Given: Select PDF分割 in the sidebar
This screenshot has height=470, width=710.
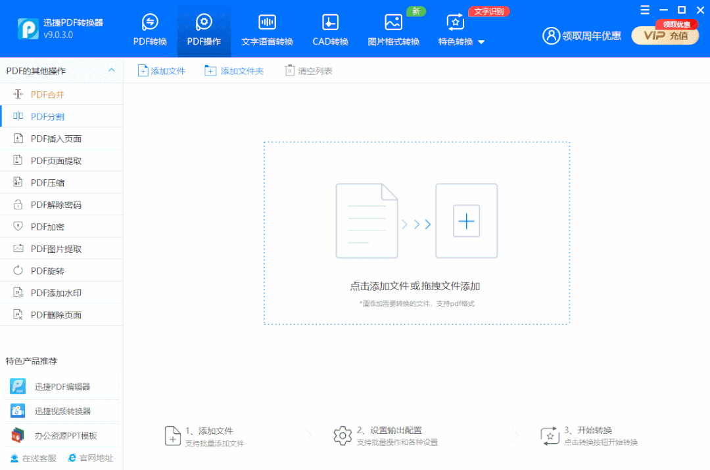Looking at the screenshot, I should tap(62, 117).
